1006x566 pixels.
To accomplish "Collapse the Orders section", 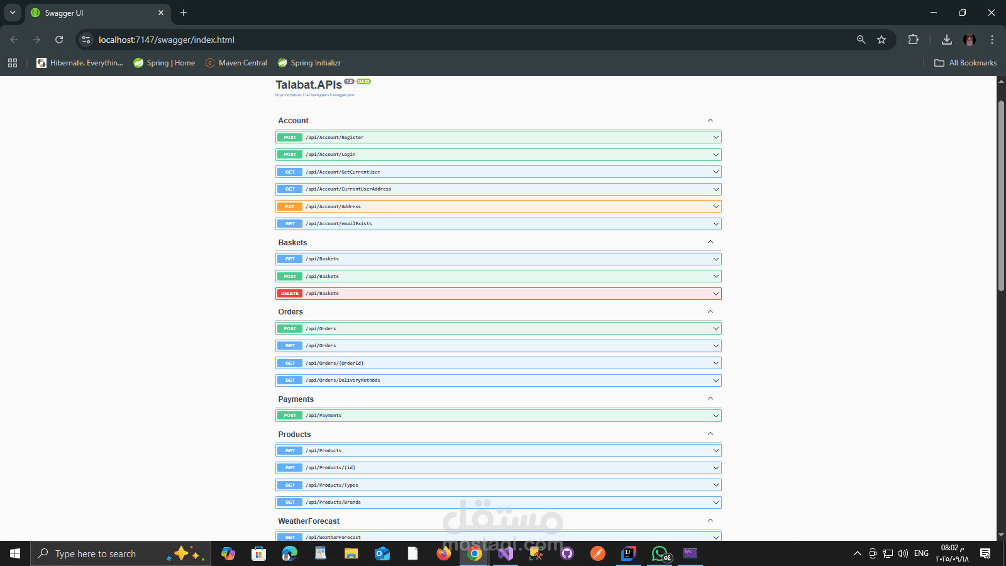I will 710,311.
